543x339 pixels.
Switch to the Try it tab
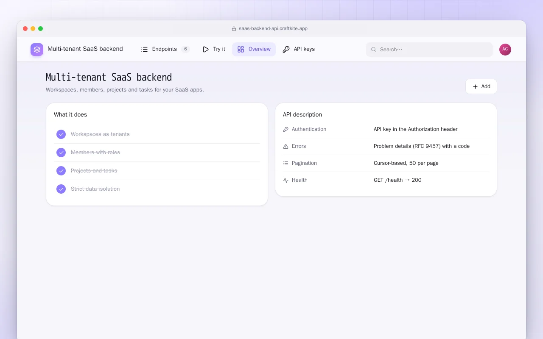[x=214, y=49]
